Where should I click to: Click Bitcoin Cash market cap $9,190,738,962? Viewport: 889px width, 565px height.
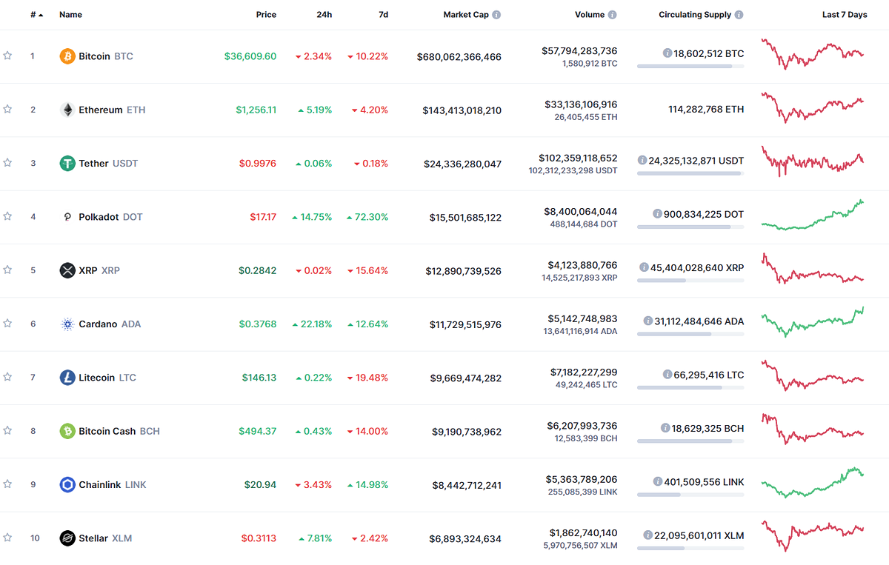pyautogui.click(x=466, y=431)
